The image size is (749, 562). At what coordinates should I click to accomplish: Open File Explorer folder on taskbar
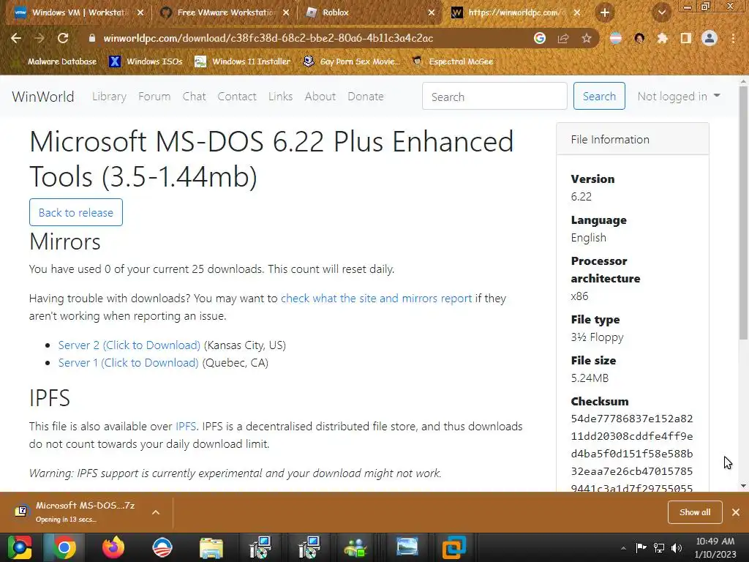point(211,547)
